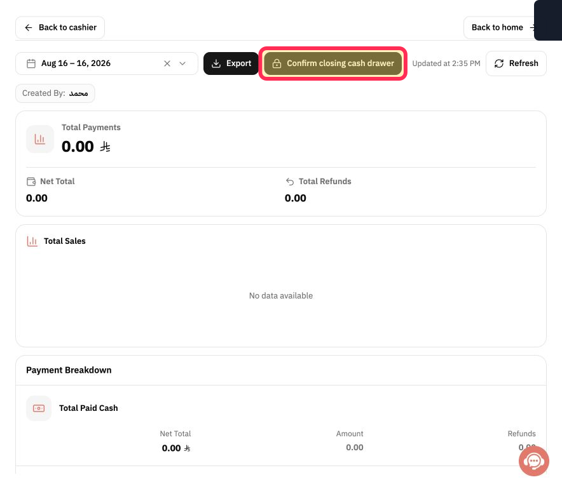Click the Total Payments chart icon

40,139
